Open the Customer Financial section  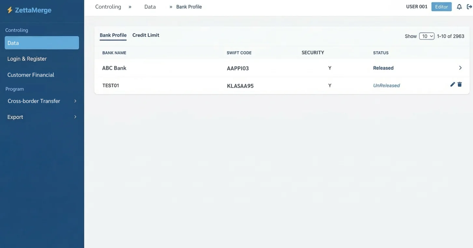pos(31,75)
